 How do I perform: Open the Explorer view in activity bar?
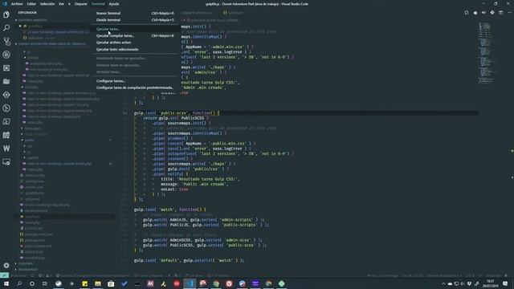(x=6, y=14)
